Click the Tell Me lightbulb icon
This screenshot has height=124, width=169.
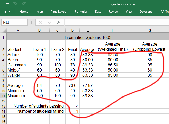pyautogui.click(x=163, y=12)
